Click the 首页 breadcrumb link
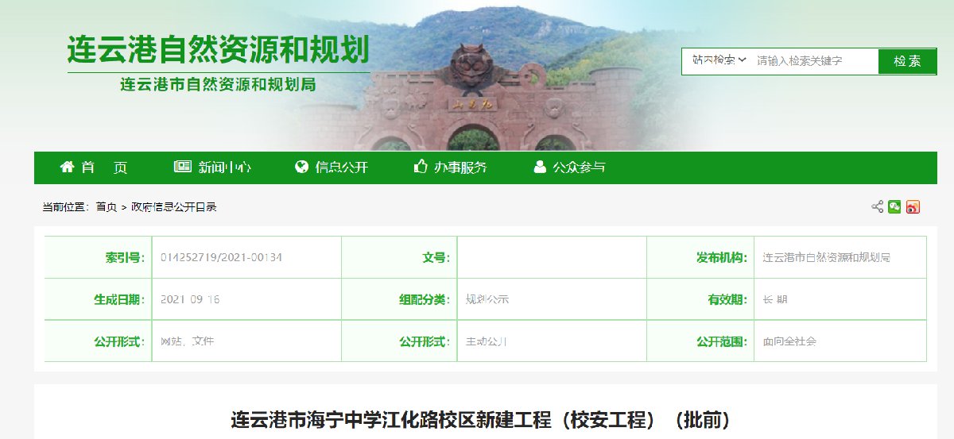Image resolution: width=954 pixels, height=439 pixels. [x=106, y=207]
